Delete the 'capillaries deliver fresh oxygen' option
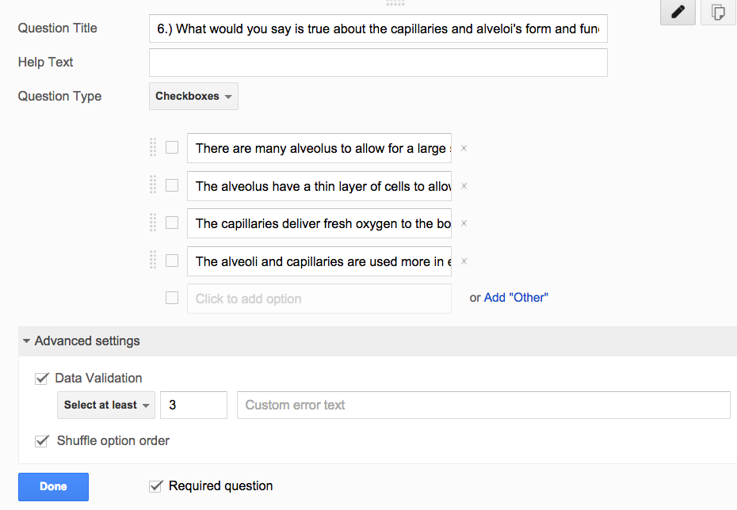 (464, 223)
